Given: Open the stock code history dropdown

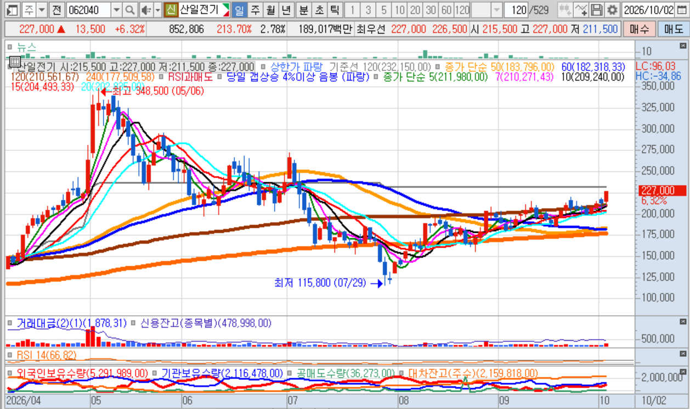Looking at the screenshot, I should 116,10.
